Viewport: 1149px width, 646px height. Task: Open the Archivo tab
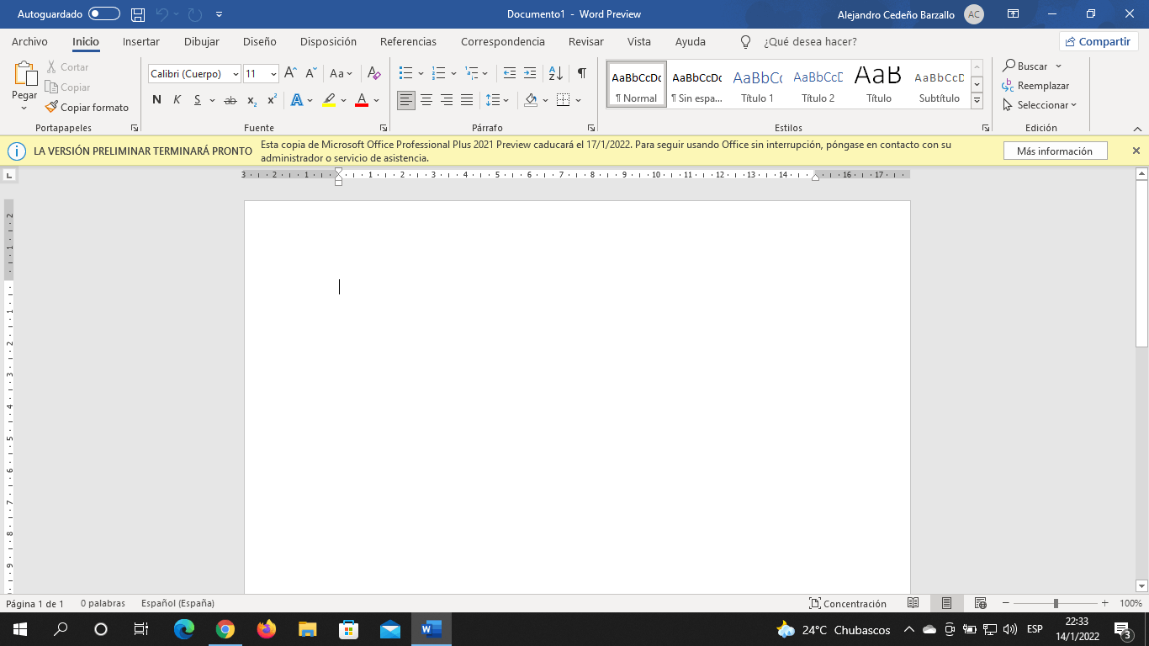29,41
